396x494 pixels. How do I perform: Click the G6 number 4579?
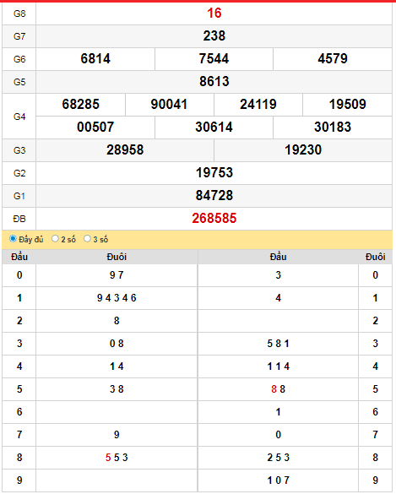333,58
